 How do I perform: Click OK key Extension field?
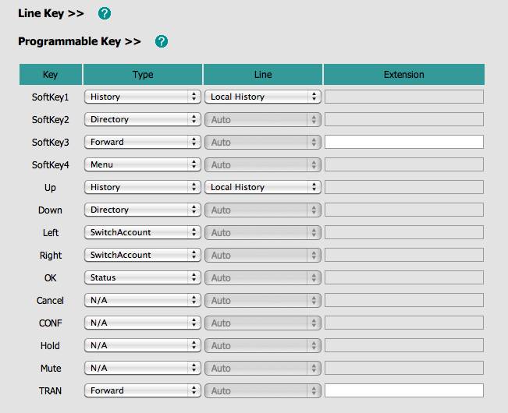404,278
